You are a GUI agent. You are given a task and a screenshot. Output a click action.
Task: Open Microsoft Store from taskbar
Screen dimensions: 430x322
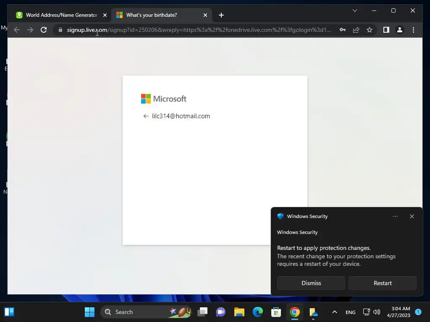[276, 312]
